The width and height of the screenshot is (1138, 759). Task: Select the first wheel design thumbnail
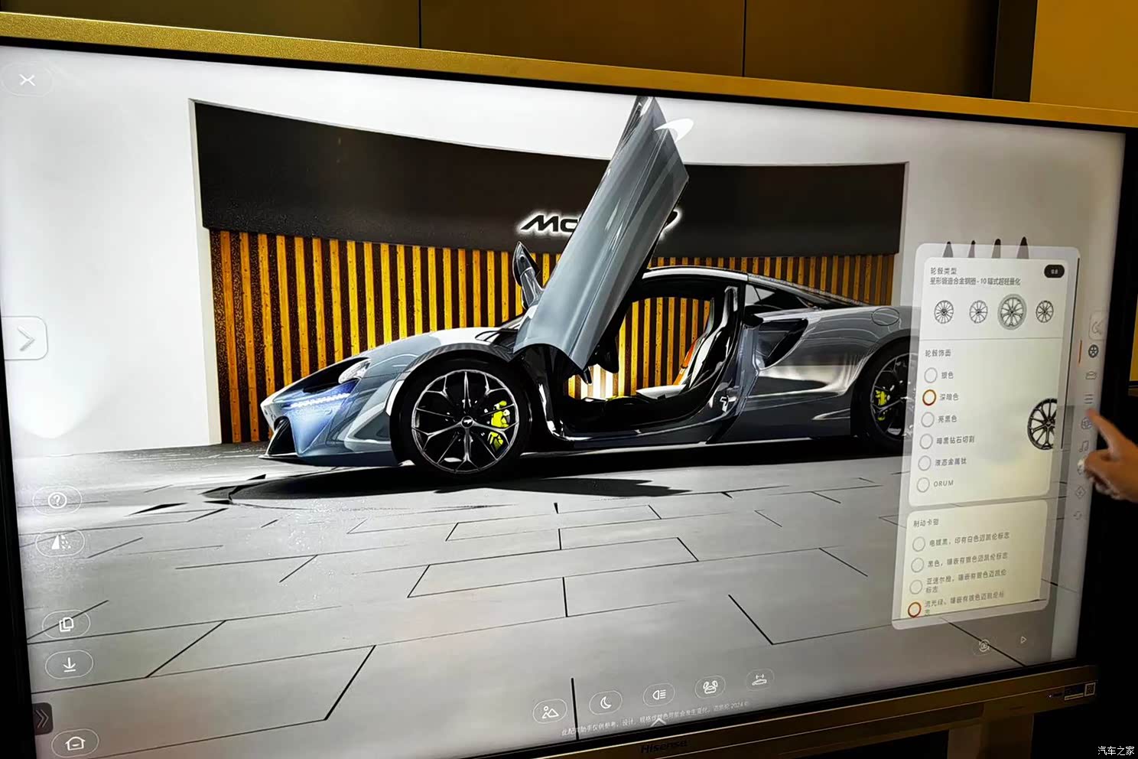(x=944, y=311)
